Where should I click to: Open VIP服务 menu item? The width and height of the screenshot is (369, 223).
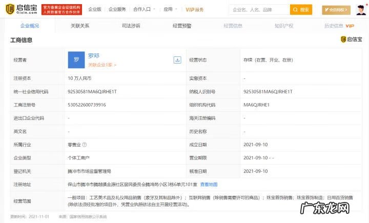[195, 10]
